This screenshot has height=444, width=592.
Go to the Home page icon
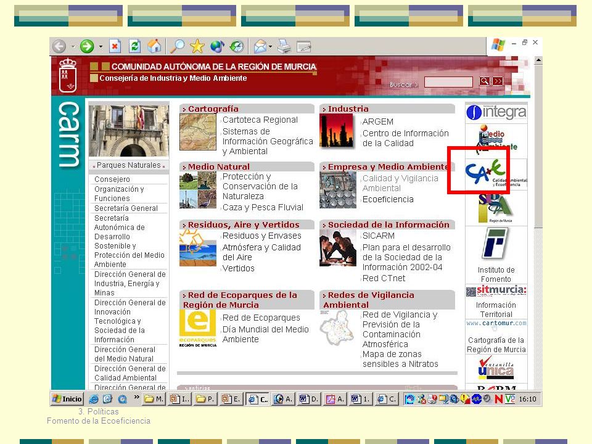[x=154, y=46]
